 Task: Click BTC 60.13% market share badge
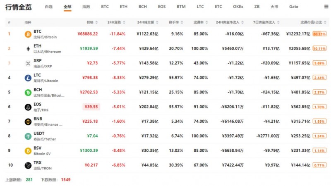pyautogui.click(x=319, y=34)
